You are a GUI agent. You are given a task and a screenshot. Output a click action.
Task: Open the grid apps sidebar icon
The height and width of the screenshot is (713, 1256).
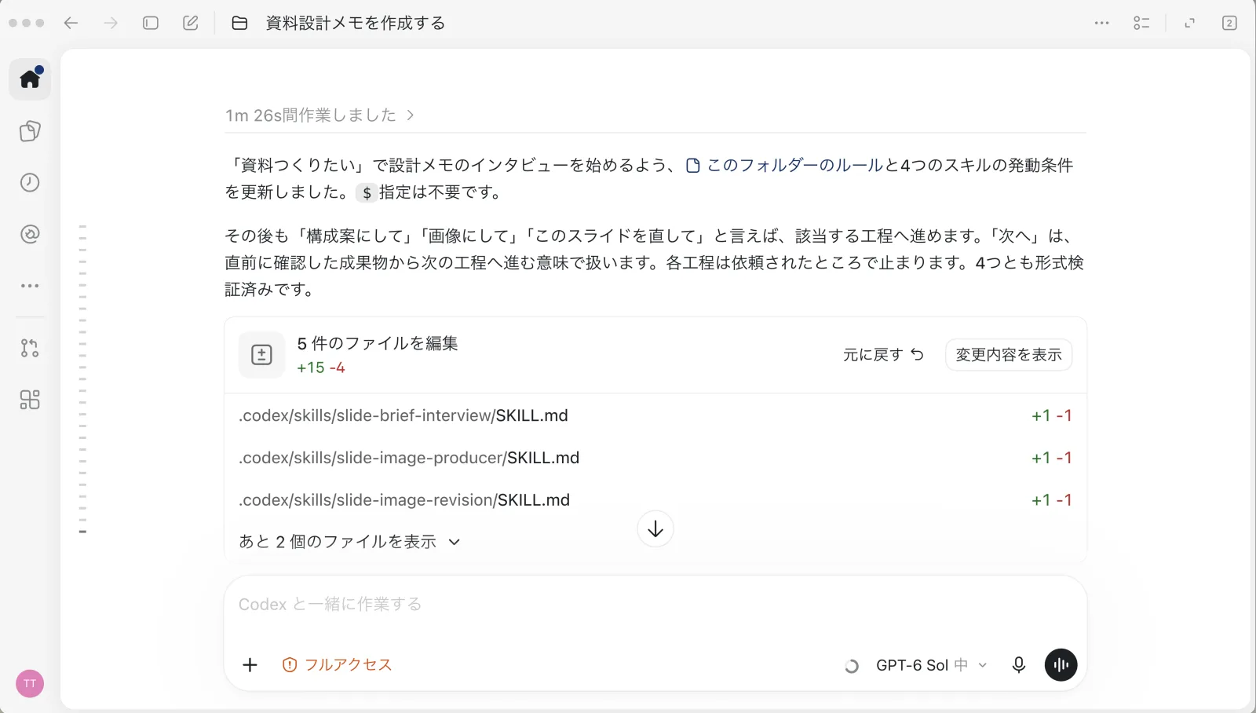click(x=30, y=400)
